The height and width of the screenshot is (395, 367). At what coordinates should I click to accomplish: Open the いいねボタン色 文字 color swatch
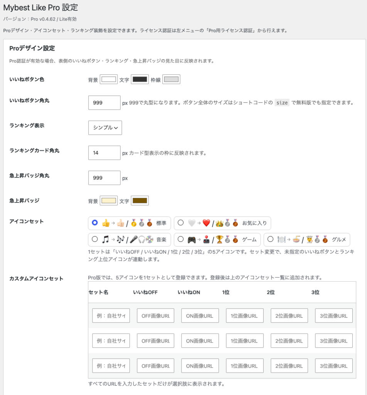tap(140, 79)
